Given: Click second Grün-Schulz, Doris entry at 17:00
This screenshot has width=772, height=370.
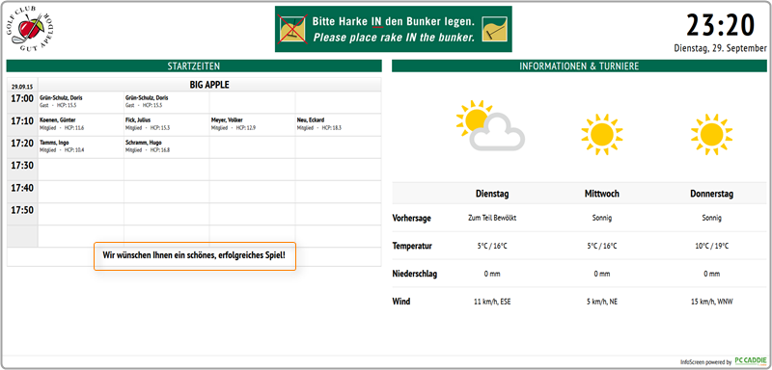Looking at the screenshot, I should click(x=148, y=101).
